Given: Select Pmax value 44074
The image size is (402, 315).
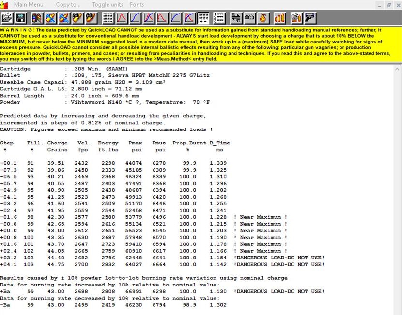Looking at the screenshot, I should pyautogui.click(x=134, y=163).
